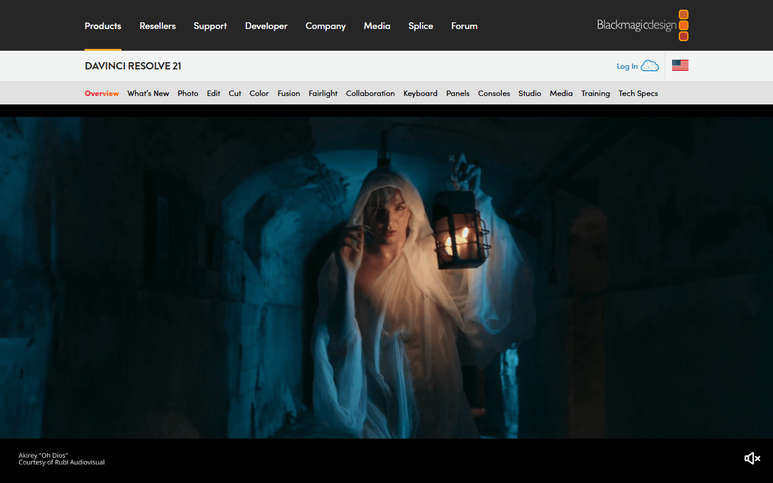Select the Overview tab
The width and height of the screenshot is (773, 483).
tap(101, 93)
